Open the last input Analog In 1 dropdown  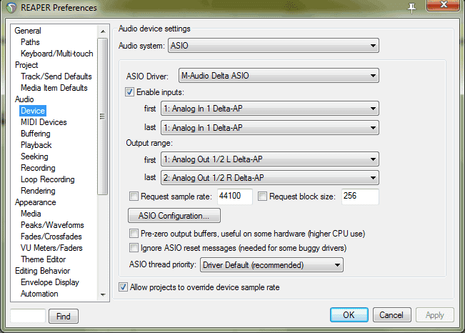(270, 128)
